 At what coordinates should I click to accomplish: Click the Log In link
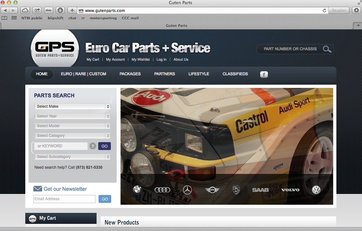coord(162,59)
